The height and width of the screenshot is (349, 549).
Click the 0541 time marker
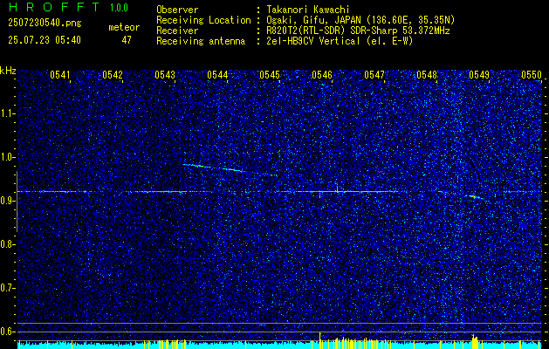pos(60,75)
